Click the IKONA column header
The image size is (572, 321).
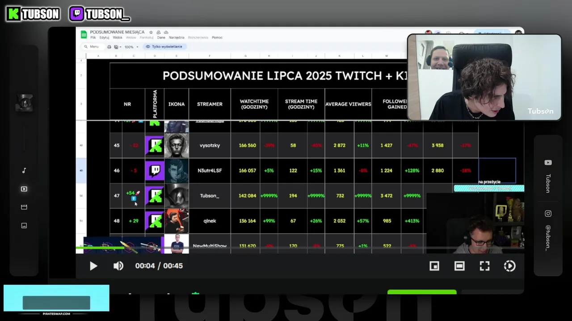point(177,104)
